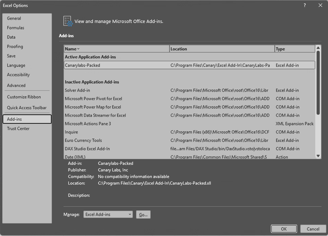Viewport: 328px width, 236px height.
Task: Click the CanaryLabs-Packed.xll location path
Action: click(154, 183)
